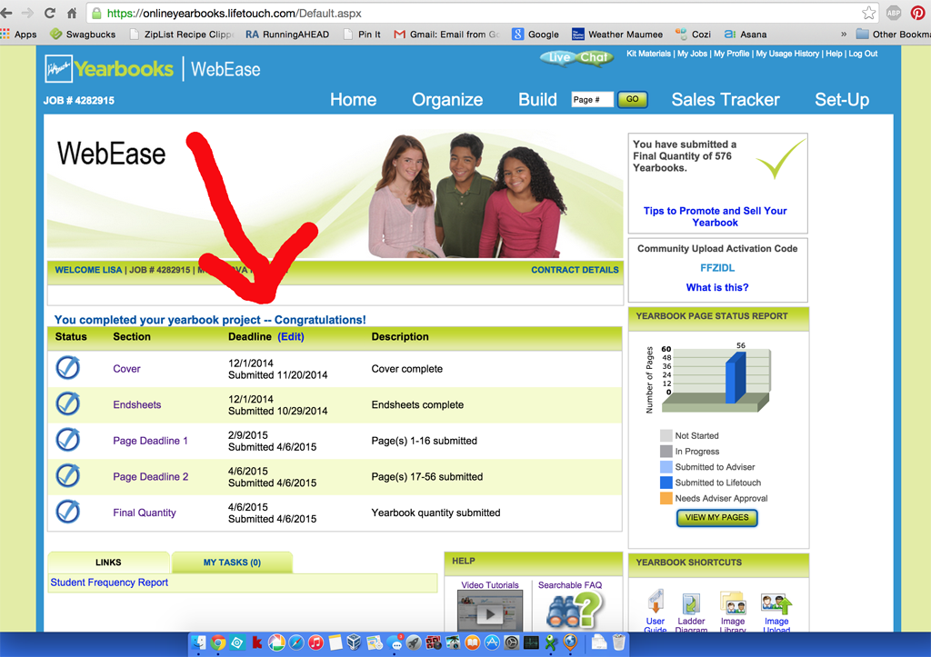
Task: Click the Searchable FAQ binoculars icon
Action: 575,610
